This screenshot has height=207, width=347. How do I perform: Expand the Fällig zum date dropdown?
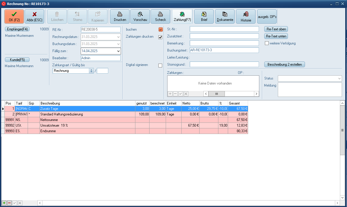tap(118, 51)
